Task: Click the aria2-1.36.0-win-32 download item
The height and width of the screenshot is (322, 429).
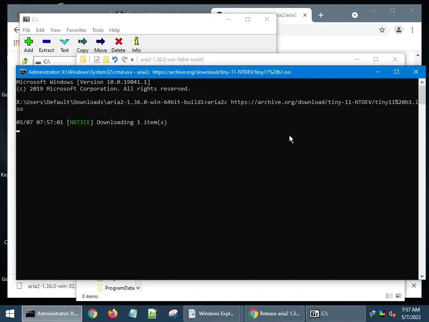Action: click(46, 286)
